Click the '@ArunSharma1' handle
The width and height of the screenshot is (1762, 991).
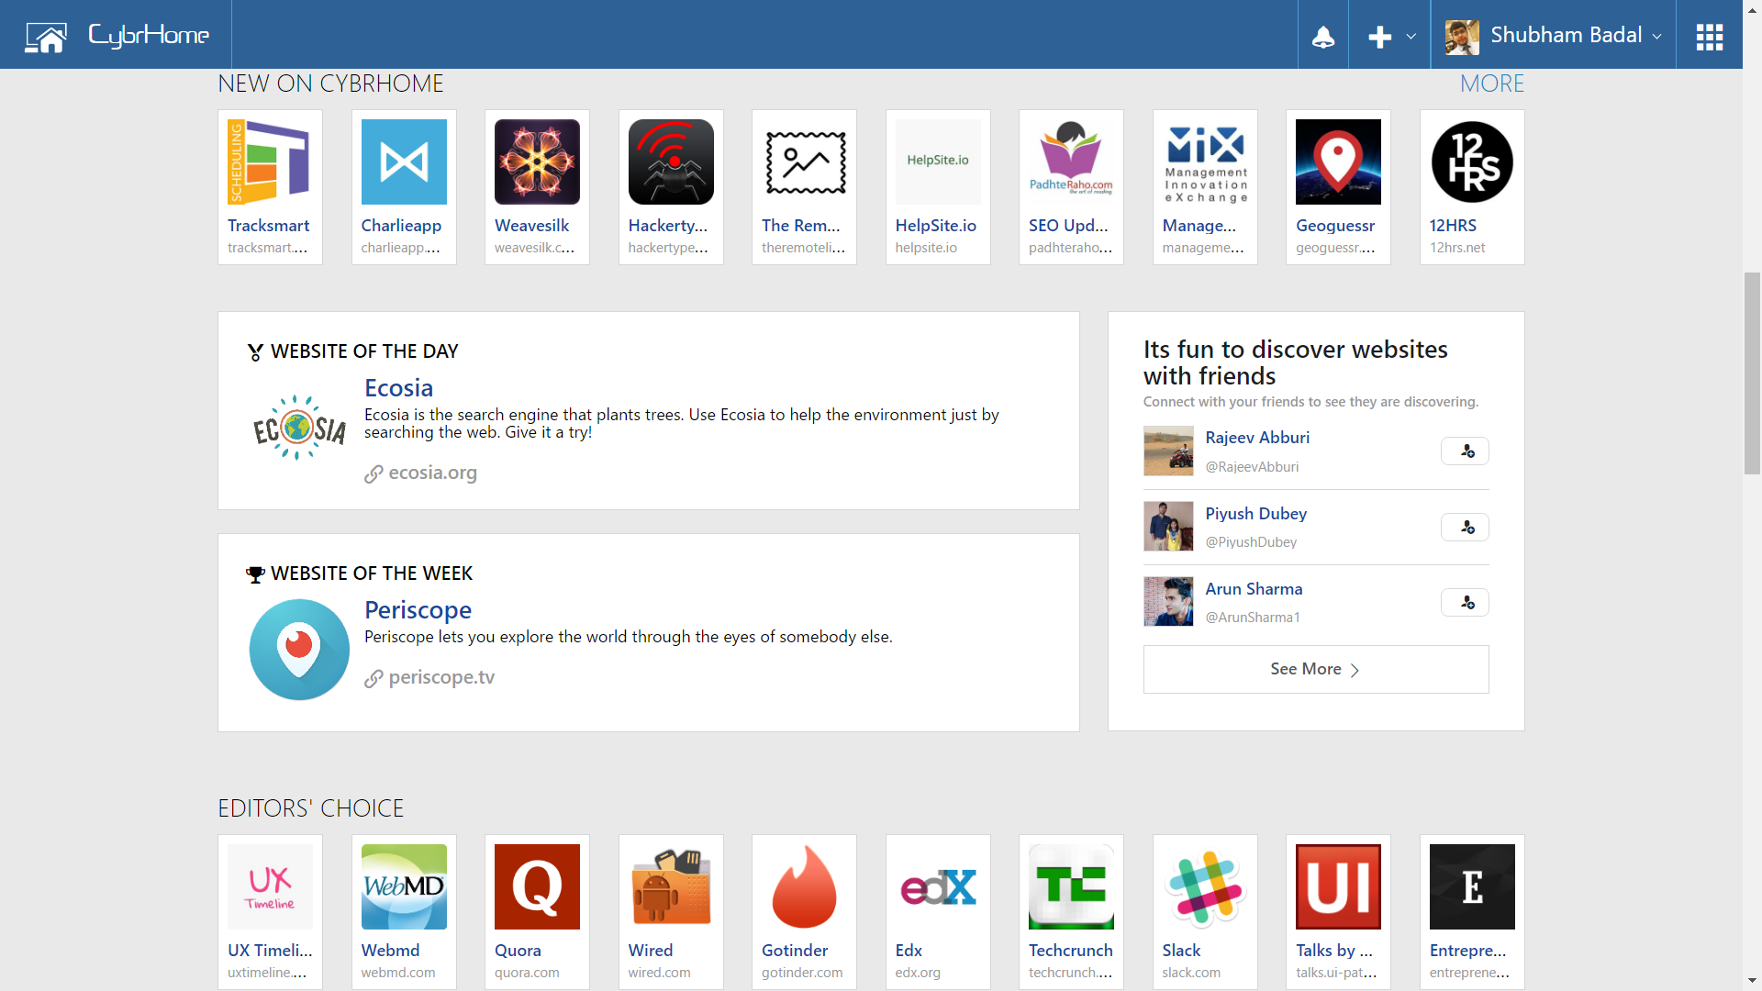tap(1253, 618)
